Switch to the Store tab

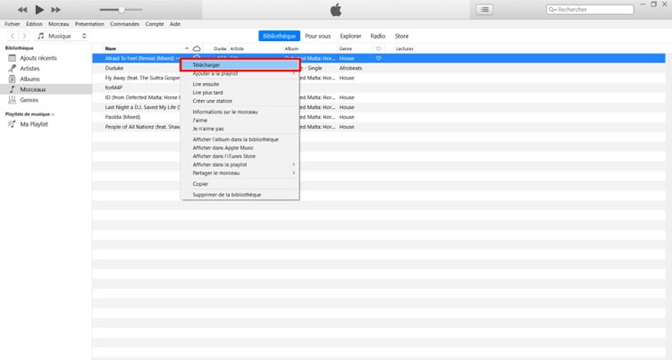401,36
